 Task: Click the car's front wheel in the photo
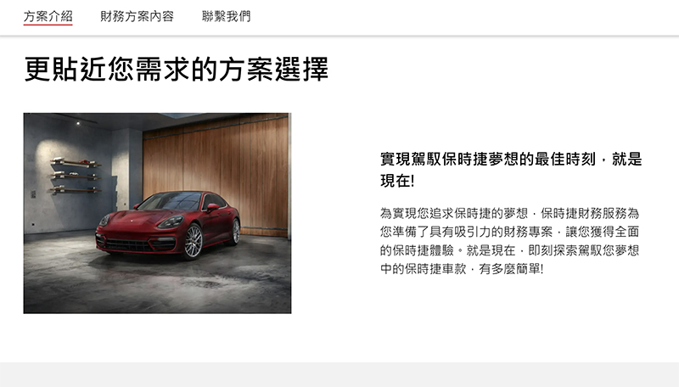[x=194, y=242]
